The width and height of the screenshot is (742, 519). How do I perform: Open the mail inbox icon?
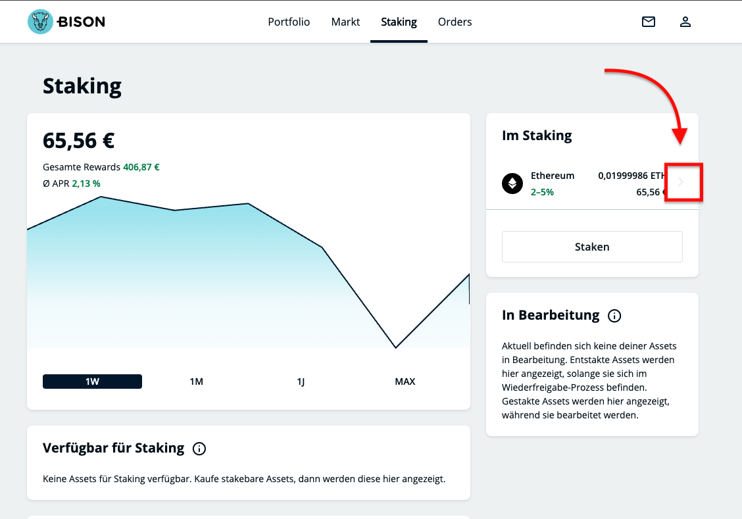point(649,22)
